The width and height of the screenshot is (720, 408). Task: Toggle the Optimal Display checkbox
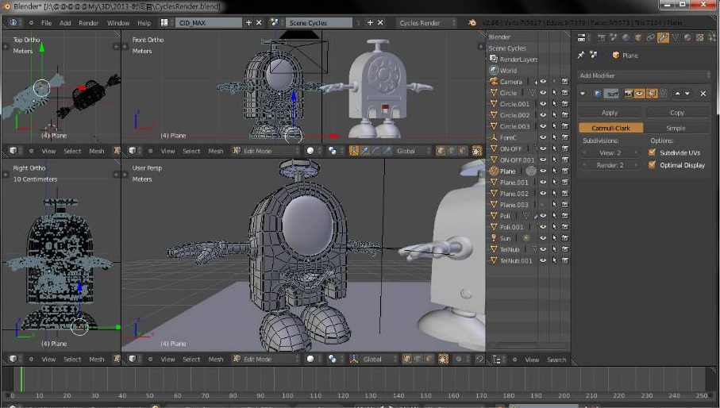pyautogui.click(x=653, y=165)
